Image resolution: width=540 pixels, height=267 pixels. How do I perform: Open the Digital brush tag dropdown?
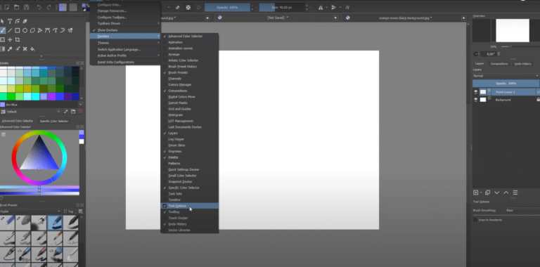pyautogui.click(x=30, y=211)
